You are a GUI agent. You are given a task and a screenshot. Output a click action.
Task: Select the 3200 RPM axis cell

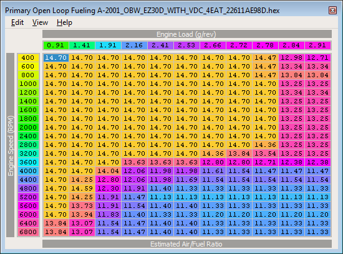click(x=28, y=154)
